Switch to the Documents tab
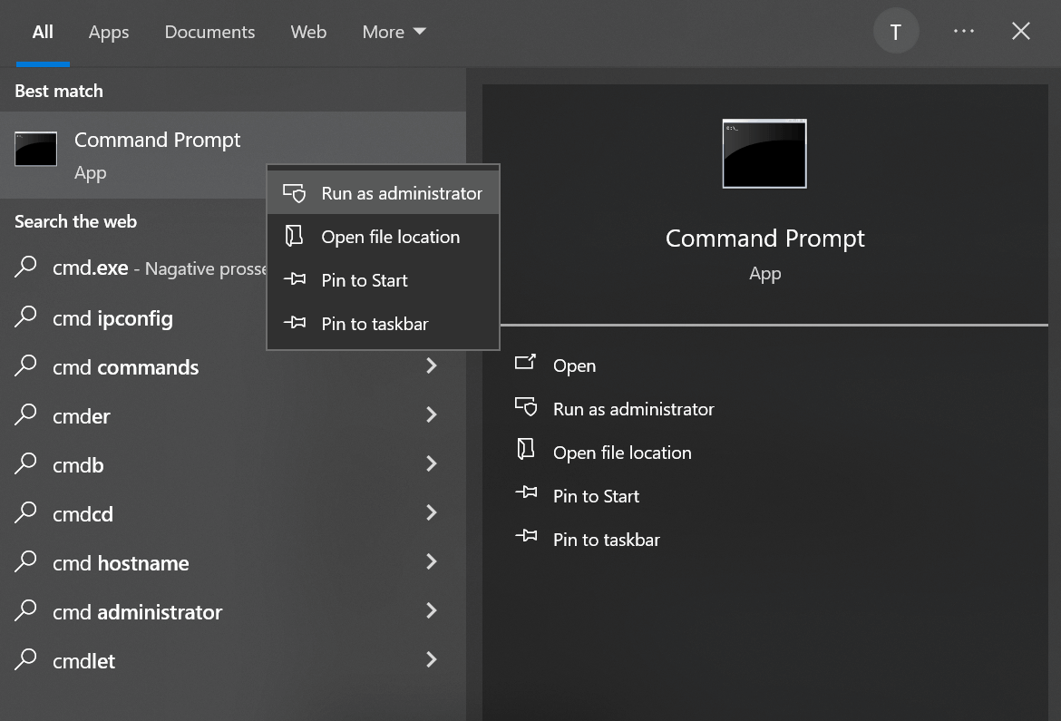 tap(209, 32)
